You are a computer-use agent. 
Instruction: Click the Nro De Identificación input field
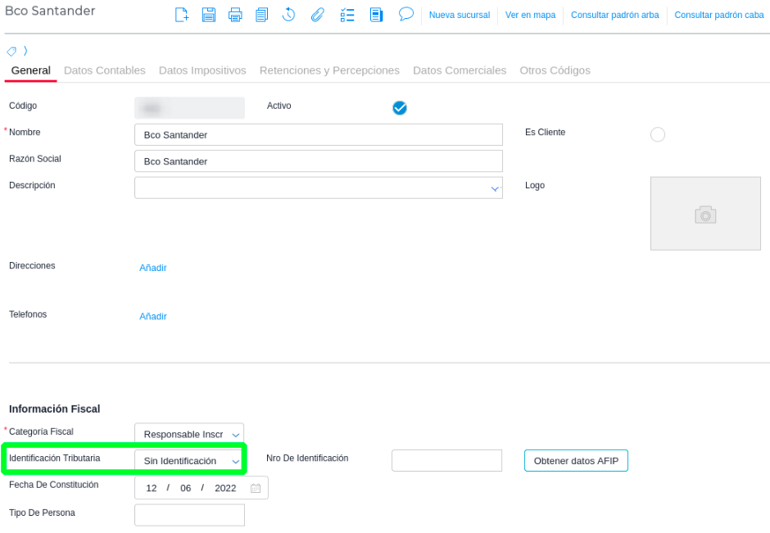(x=446, y=460)
